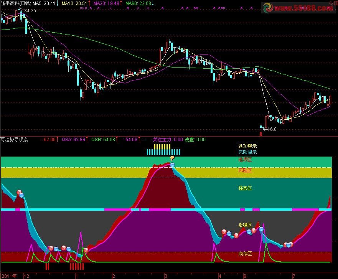Image resolution: width=338 pixels, height=279 pixels.
Task: Click the 关注主力: 0.00 value
Action: (168, 140)
